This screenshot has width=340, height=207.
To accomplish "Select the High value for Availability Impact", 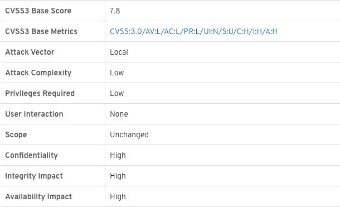I will (118, 196).
